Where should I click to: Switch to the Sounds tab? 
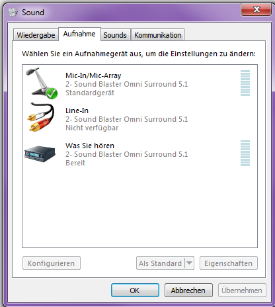coord(115,35)
